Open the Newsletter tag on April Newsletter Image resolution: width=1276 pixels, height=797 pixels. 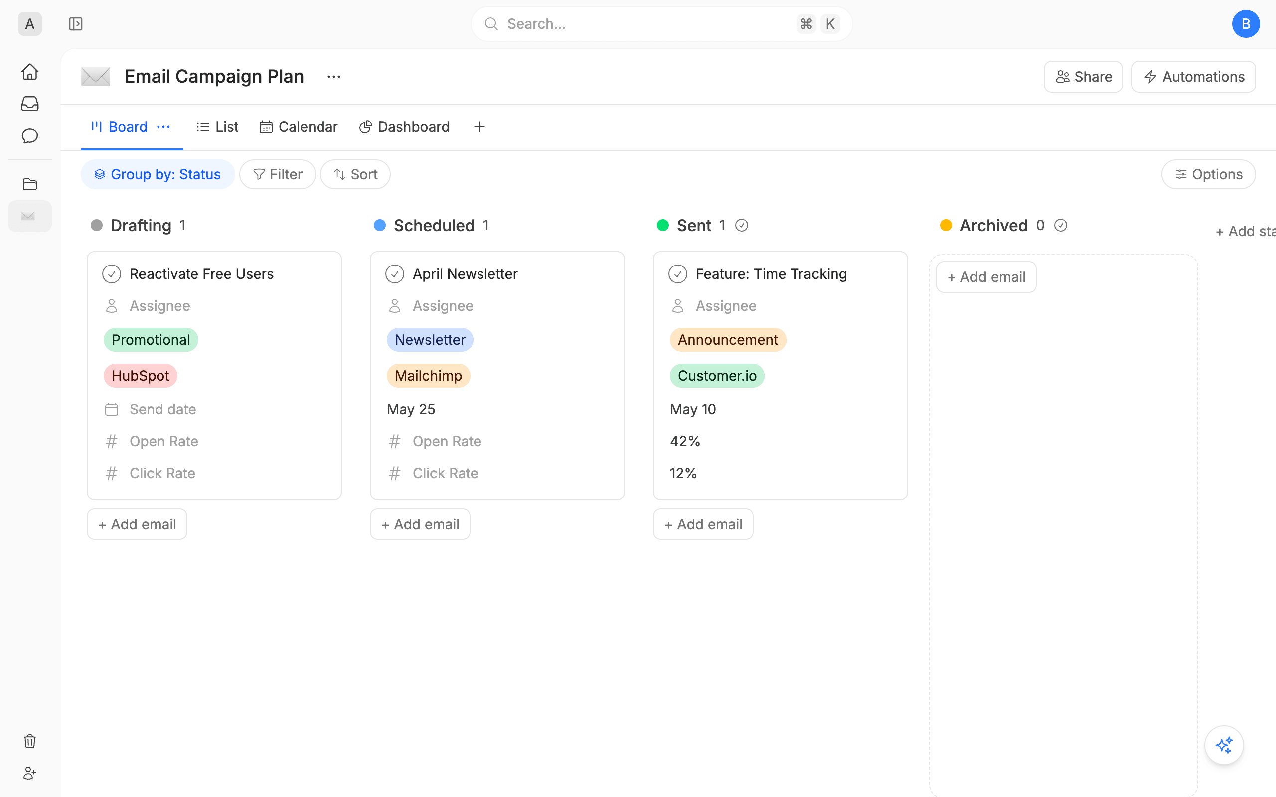430,339
